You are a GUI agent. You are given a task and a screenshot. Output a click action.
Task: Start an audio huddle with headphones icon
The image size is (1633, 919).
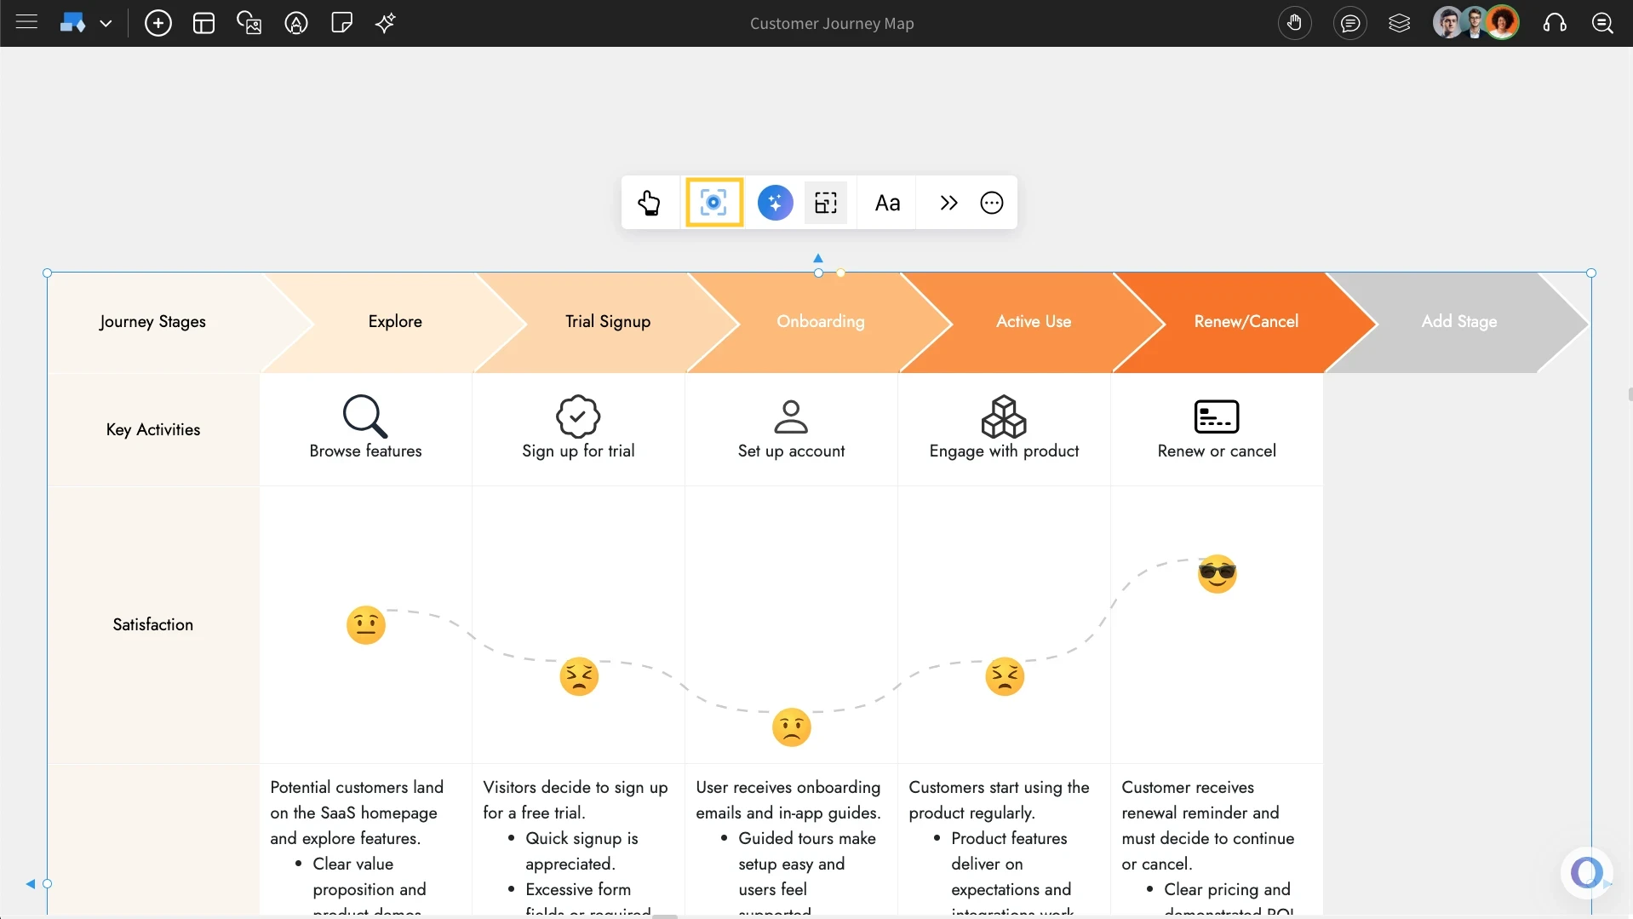point(1555,23)
